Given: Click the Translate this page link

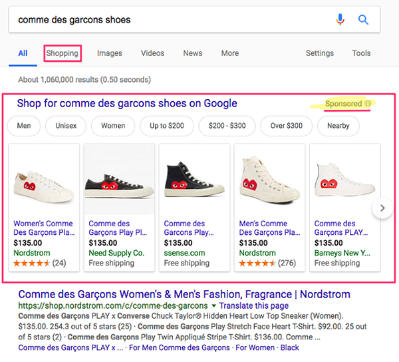Looking at the screenshot, I should pos(253,305).
